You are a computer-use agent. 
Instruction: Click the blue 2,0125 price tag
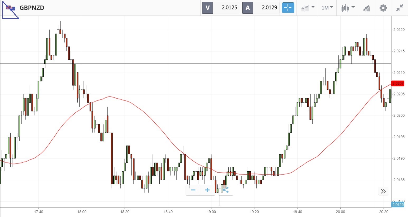(x=398, y=205)
